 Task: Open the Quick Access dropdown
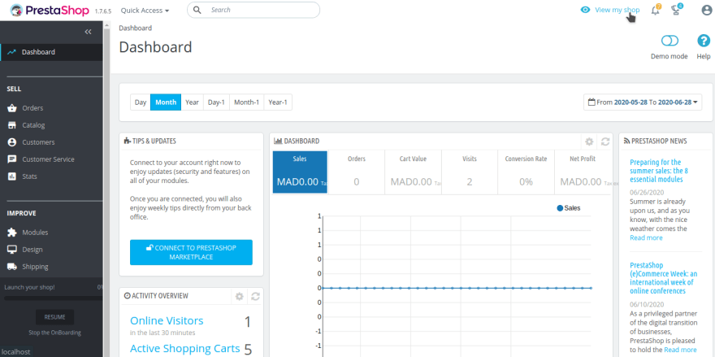(145, 11)
